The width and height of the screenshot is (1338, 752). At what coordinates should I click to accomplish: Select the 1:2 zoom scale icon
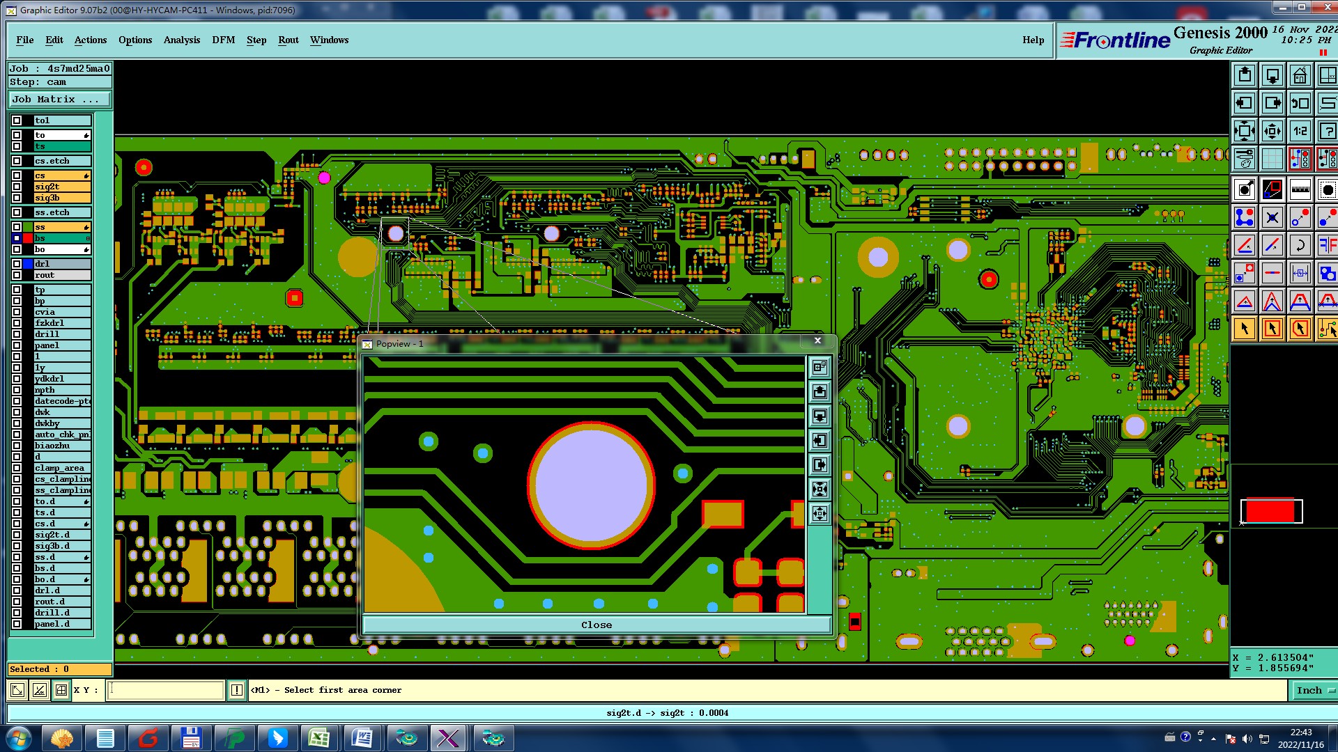click(1300, 131)
